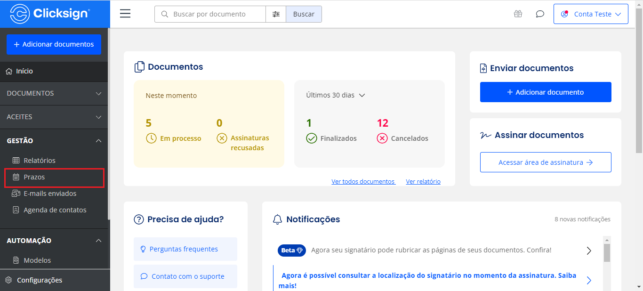Expand the DOCUMENTOS sidebar section
The width and height of the screenshot is (643, 291).
click(x=54, y=93)
